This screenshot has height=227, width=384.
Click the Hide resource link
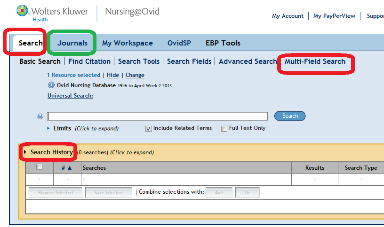pos(113,75)
